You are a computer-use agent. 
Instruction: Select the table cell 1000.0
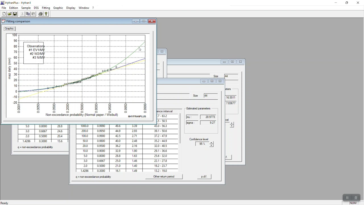tap(84, 126)
